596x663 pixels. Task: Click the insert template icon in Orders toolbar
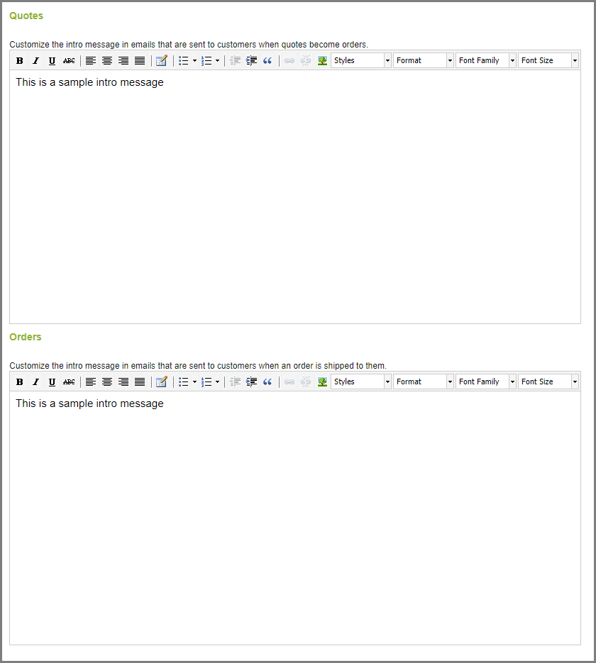(162, 381)
